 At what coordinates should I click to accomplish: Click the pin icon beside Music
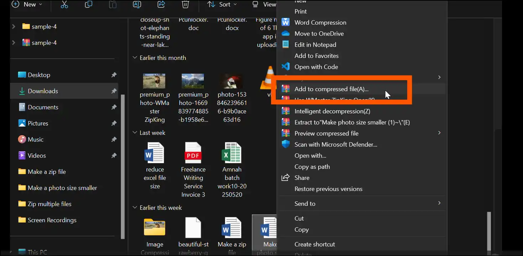pyautogui.click(x=114, y=140)
